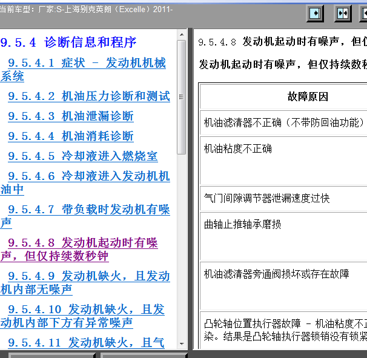Select bold subtitle 发动机起动时有噪声，但仅持续数秒

click(283, 64)
